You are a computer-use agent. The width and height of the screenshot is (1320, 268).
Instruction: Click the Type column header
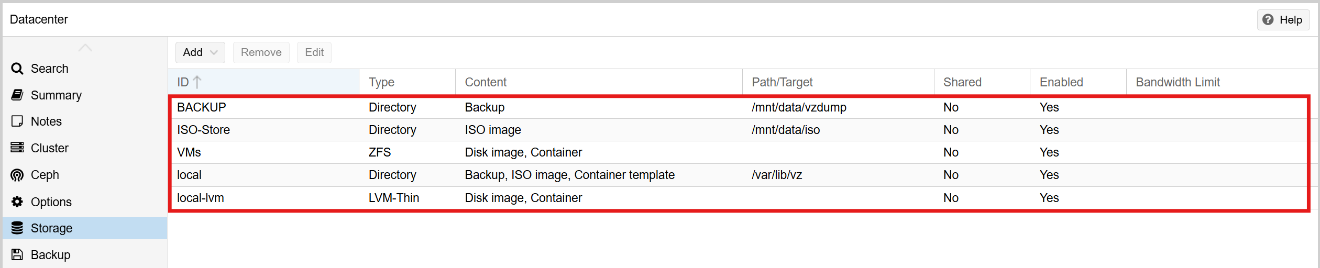point(381,82)
